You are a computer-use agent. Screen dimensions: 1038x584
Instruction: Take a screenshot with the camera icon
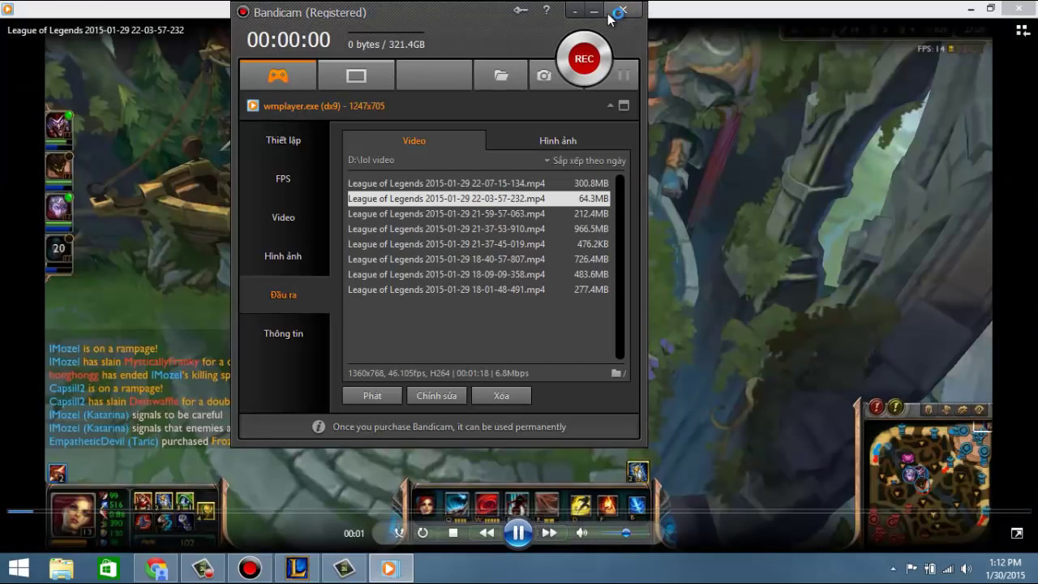tap(544, 75)
